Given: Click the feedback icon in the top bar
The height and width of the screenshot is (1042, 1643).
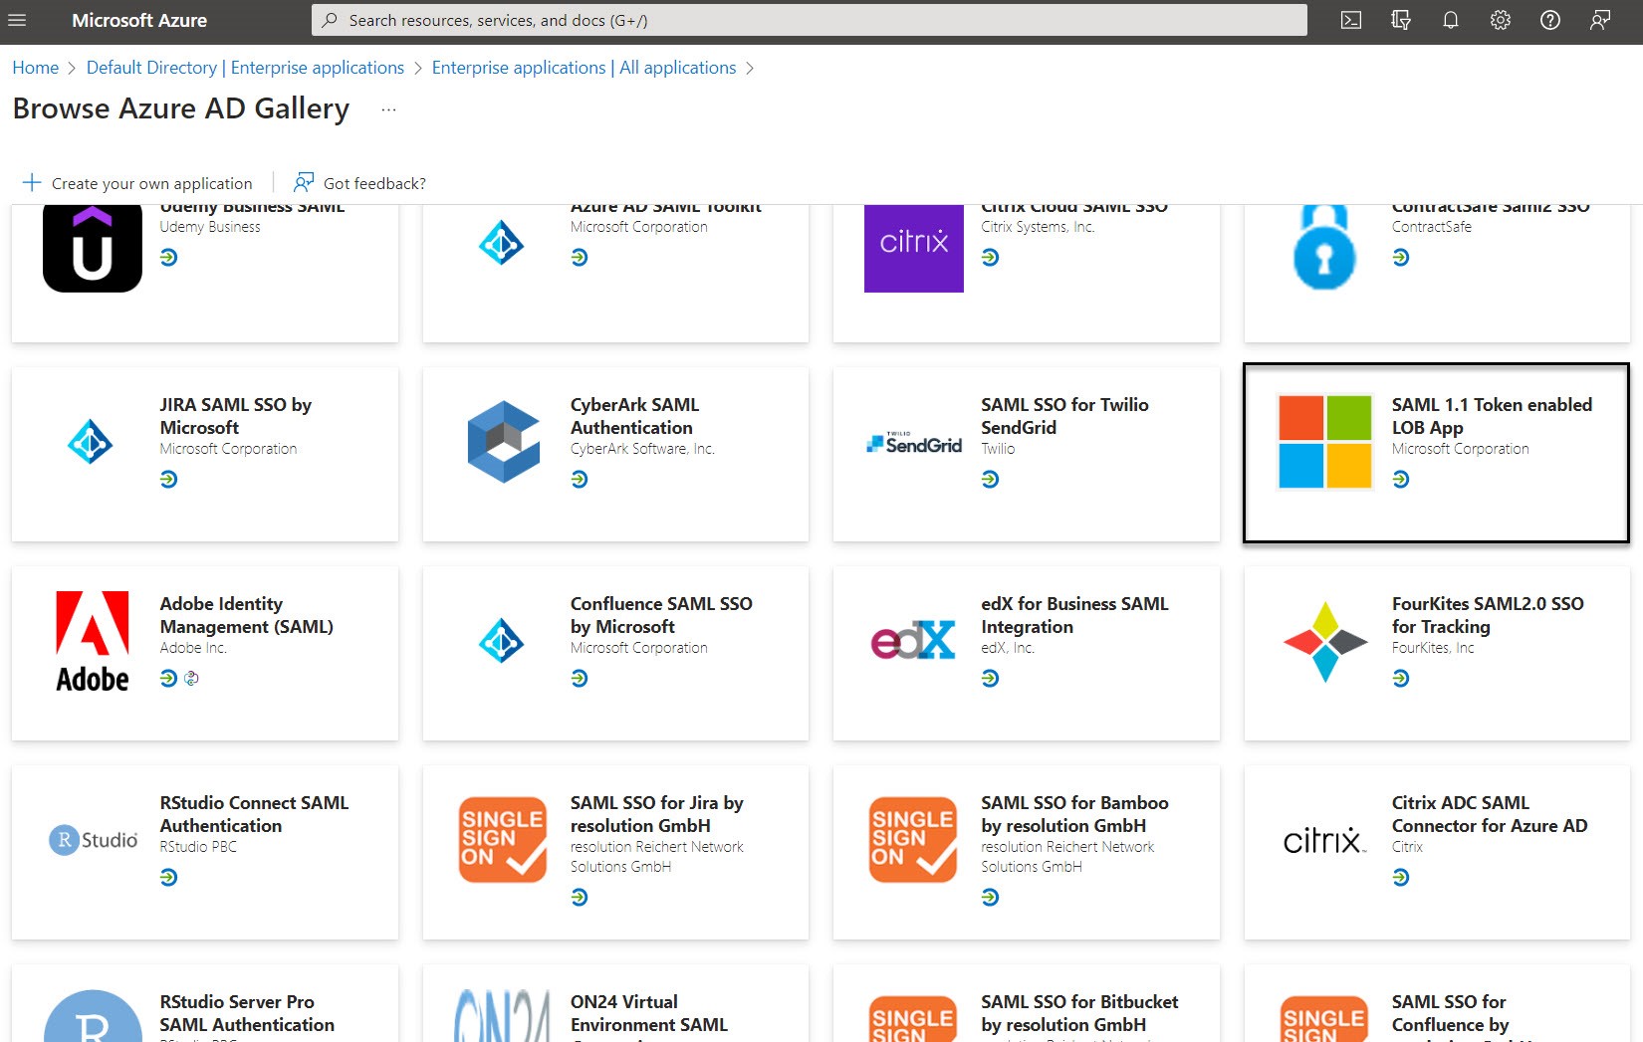Looking at the screenshot, I should pyautogui.click(x=1599, y=20).
